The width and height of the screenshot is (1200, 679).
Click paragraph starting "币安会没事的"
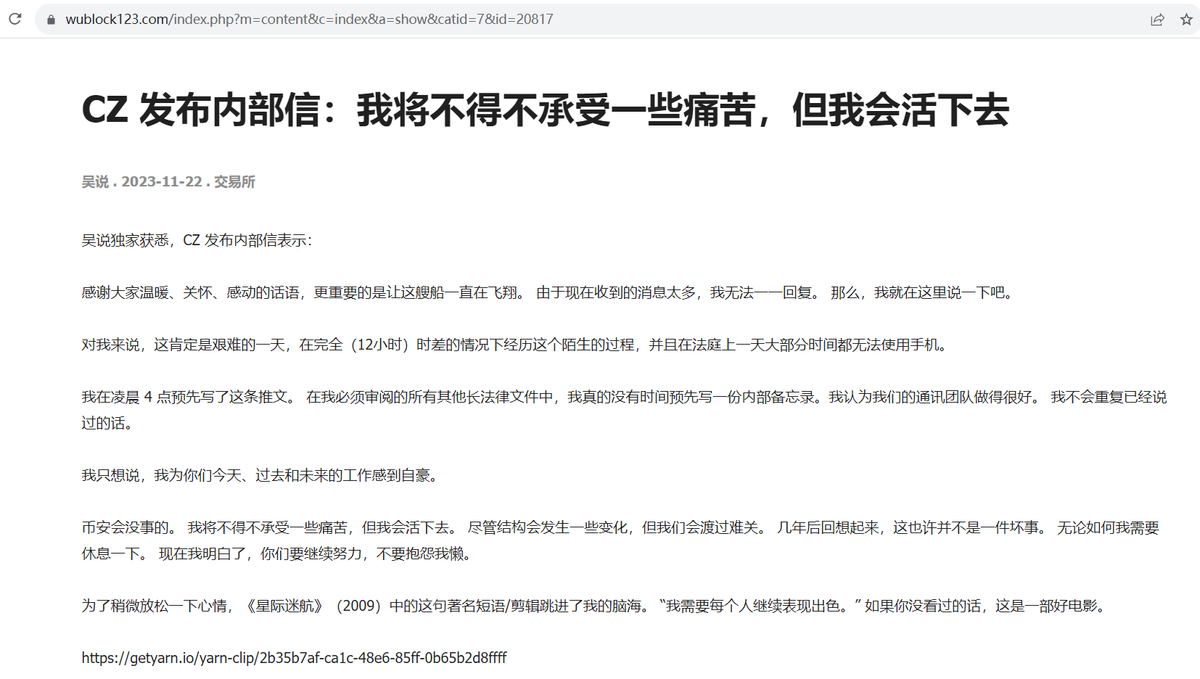pyautogui.click(x=620, y=540)
